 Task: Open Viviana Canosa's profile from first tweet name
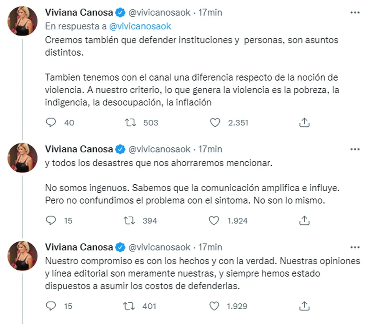[79, 13]
